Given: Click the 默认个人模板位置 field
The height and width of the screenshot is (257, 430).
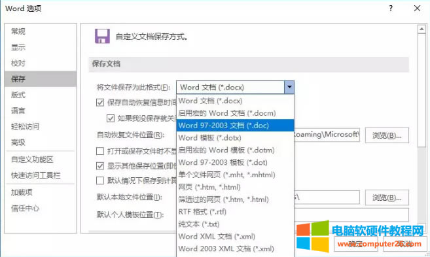Looking at the screenshot, I should [351, 214].
